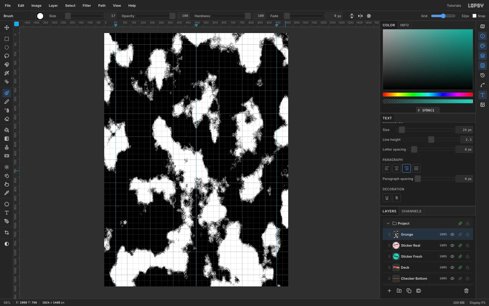
Task: Hide the Sticker Fresh layer
Action: coord(452,256)
